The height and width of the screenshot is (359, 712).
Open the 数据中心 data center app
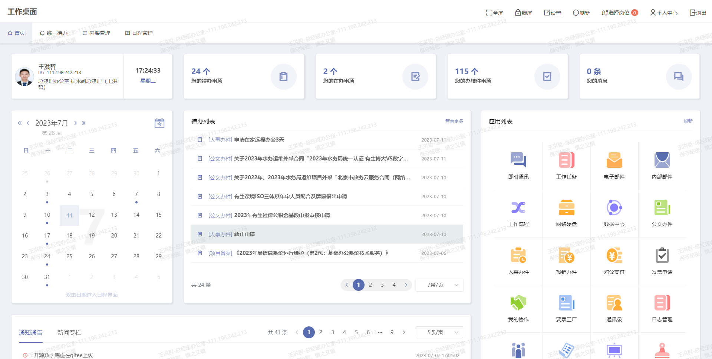coord(614,208)
